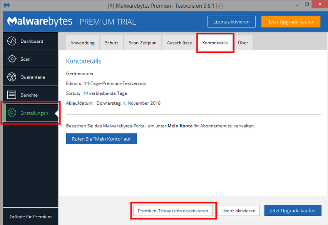Screen dimensions: 328x225
Task: Close the Malwarebytes window
Action: [320, 4]
